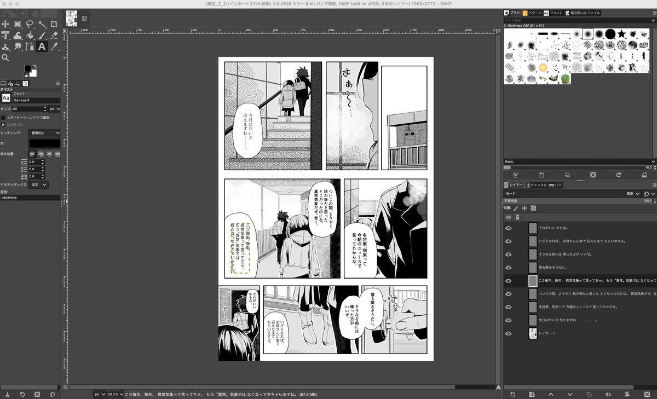657x399 pixels.
Task: Switch to the パターン tab
Action: [x=532, y=13]
